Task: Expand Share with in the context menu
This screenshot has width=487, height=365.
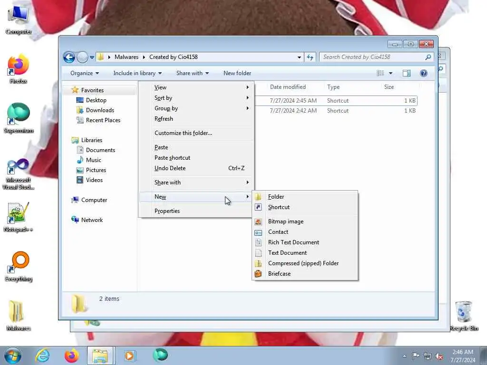Action: coord(196,182)
